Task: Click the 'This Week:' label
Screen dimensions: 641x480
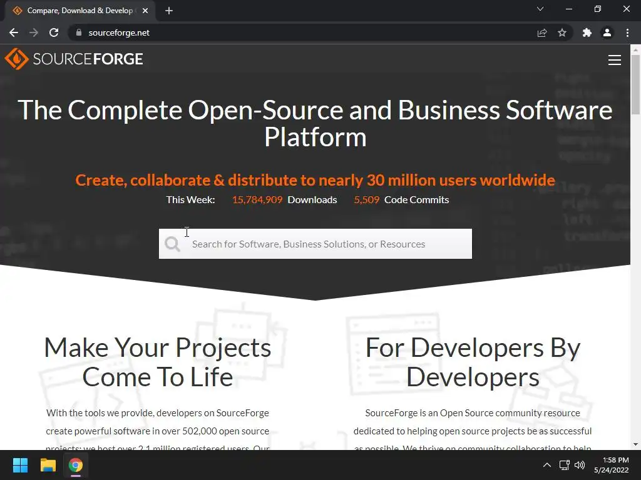Action: click(x=190, y=199)
